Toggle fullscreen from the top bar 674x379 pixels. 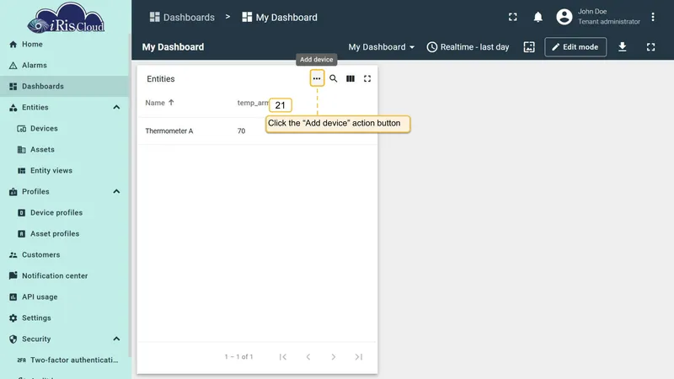coord(513,17)
